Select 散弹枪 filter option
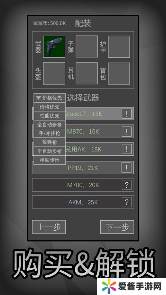This screenshot has width=166, height=295. (49, 142)
